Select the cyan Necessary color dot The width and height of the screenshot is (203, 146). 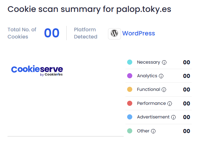(x=130, y=62)
